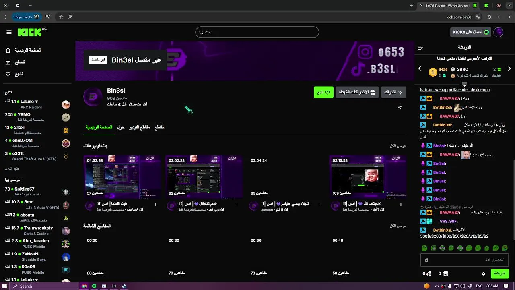Open the browser tab search dropdown
The height and width of the screenshot is (290, 515).
(509, 6)
